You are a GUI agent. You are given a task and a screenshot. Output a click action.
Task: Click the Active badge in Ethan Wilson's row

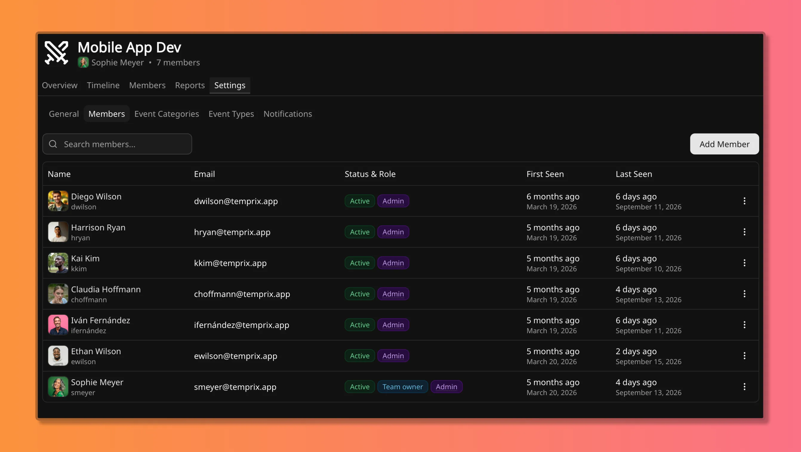[x=360, y=356]
